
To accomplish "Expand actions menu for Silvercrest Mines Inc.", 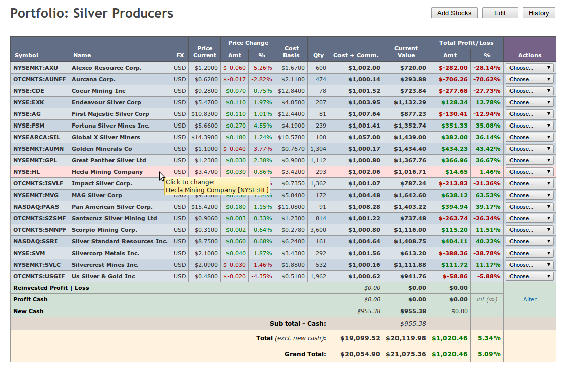I will point(530,264).
